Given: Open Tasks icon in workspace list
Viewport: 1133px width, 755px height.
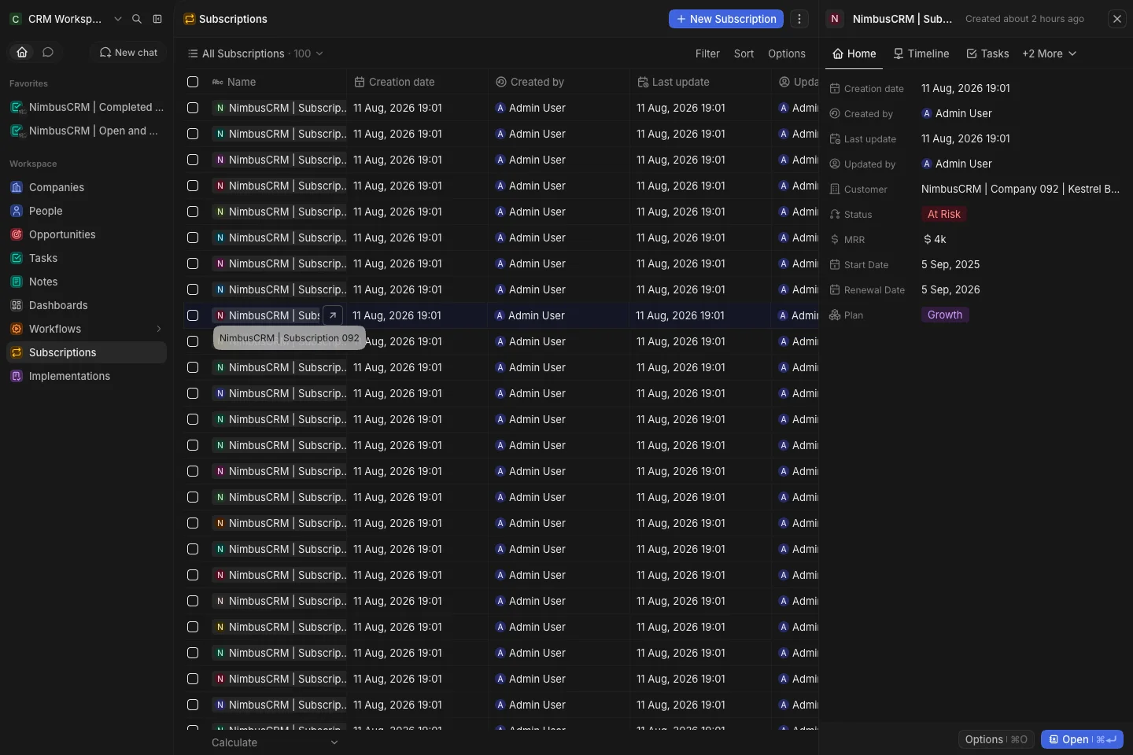Looking at the screenshot, I should 17,258.
